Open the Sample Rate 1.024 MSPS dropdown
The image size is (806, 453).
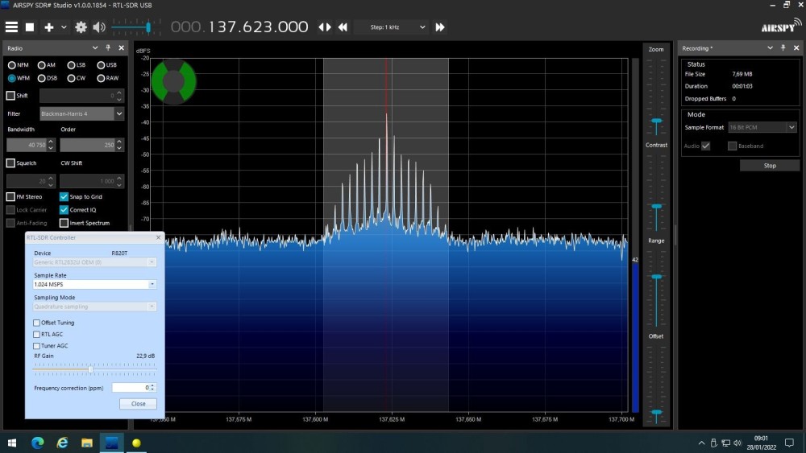pos(94,284)
